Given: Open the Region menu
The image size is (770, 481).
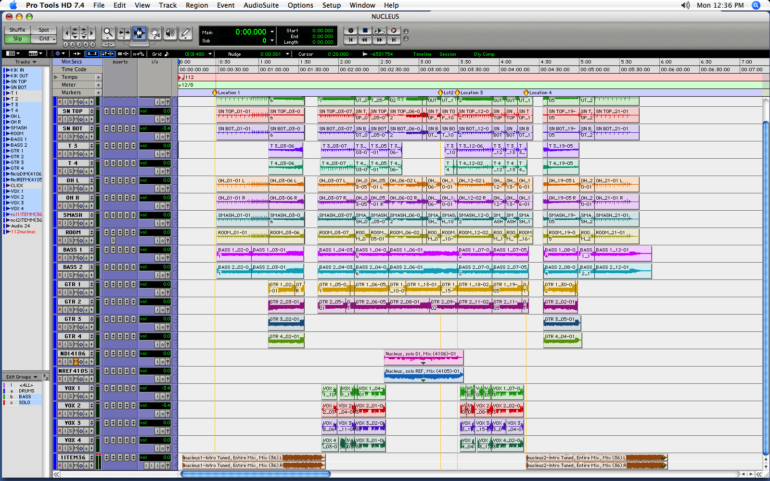Looking at the screenshot, I should click(196, 5).
